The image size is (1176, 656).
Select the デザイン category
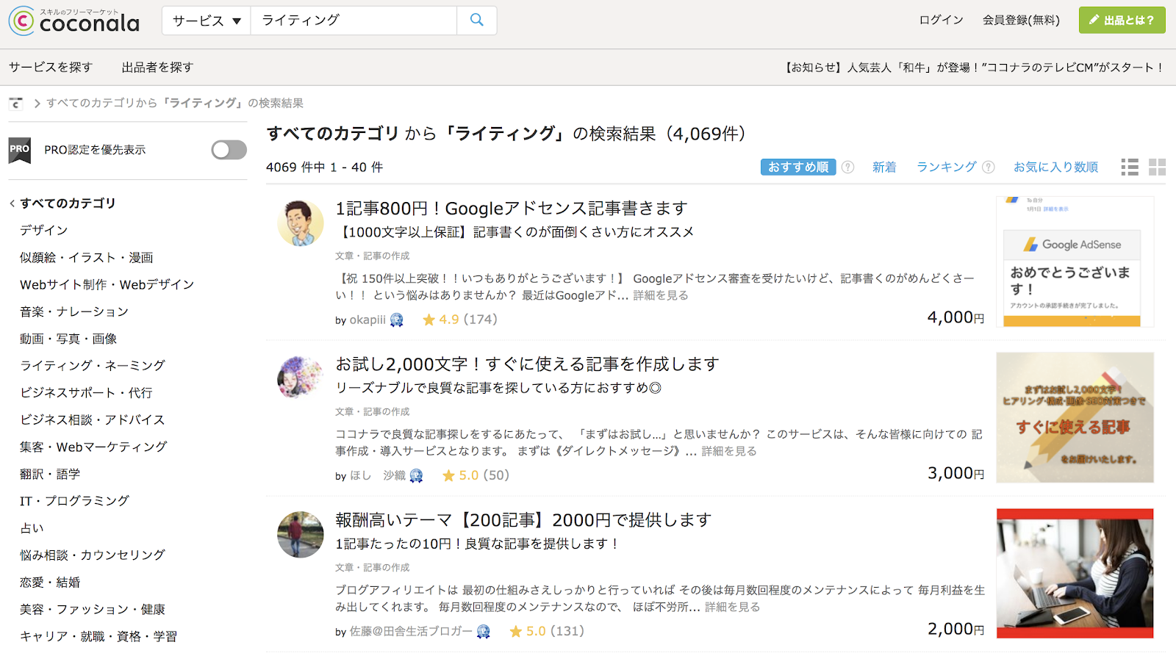[44, 231]
